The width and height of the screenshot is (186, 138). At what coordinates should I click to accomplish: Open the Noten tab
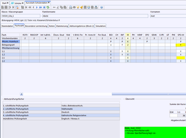(52, 26)
